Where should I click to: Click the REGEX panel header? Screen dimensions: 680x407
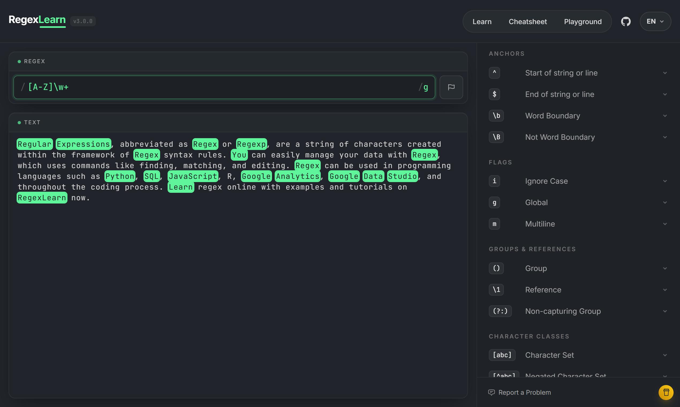point(238,61)
